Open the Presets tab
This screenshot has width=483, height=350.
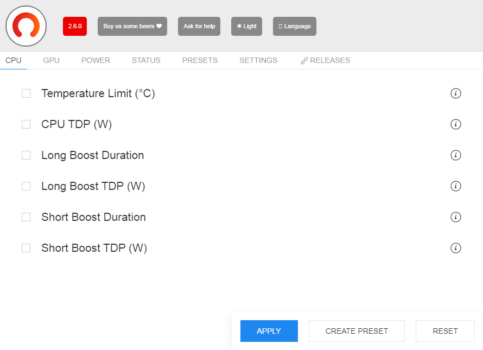pos(200,60)
